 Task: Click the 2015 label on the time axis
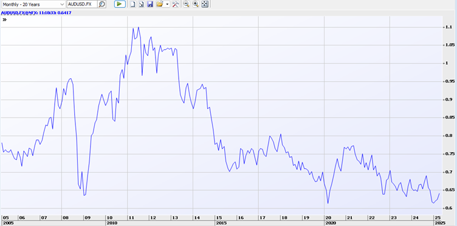221,223
